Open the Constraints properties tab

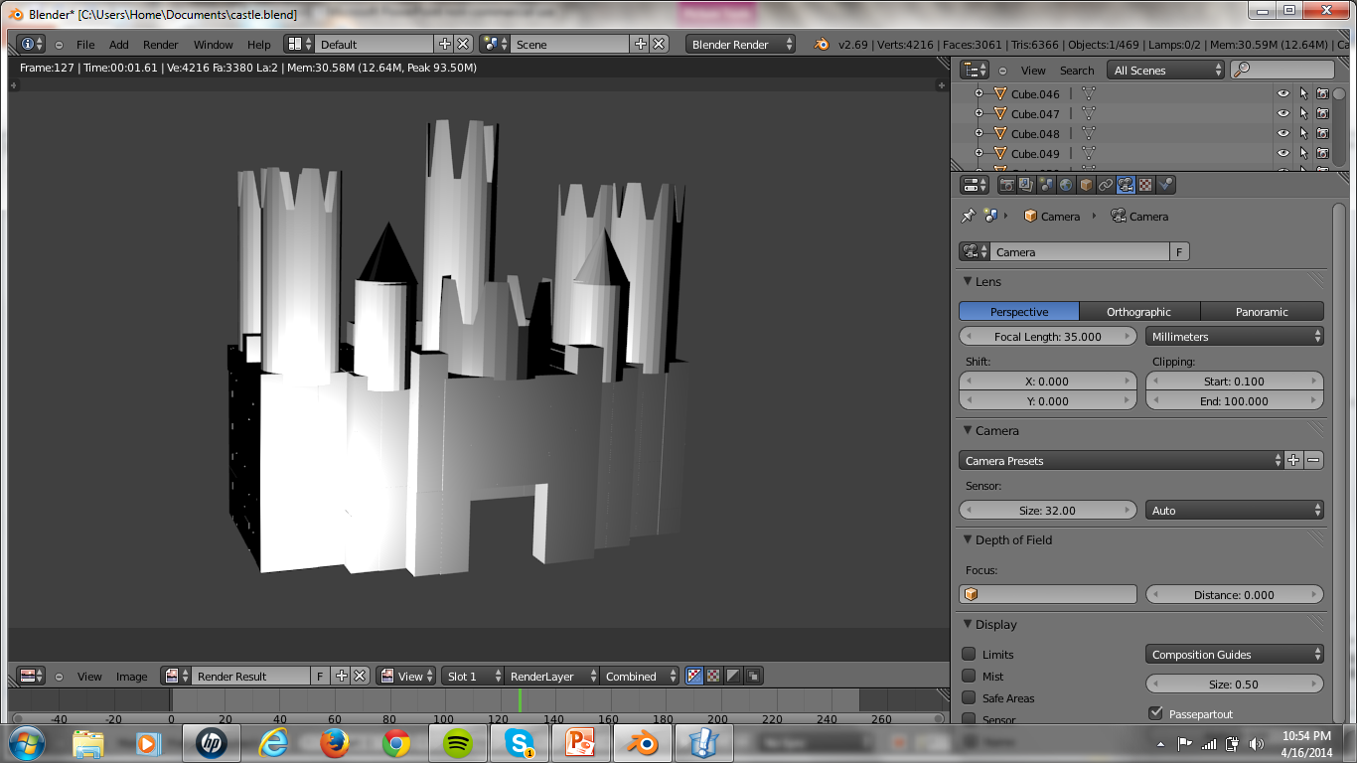1106,185
